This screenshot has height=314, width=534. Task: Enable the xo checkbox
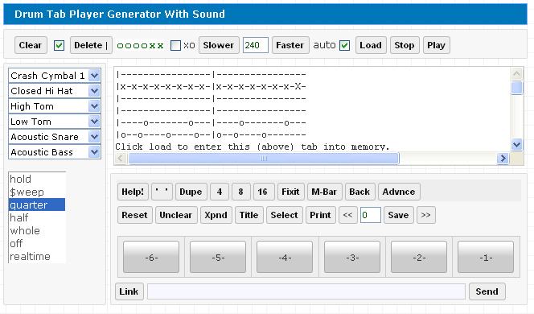(x=175, y=45)
